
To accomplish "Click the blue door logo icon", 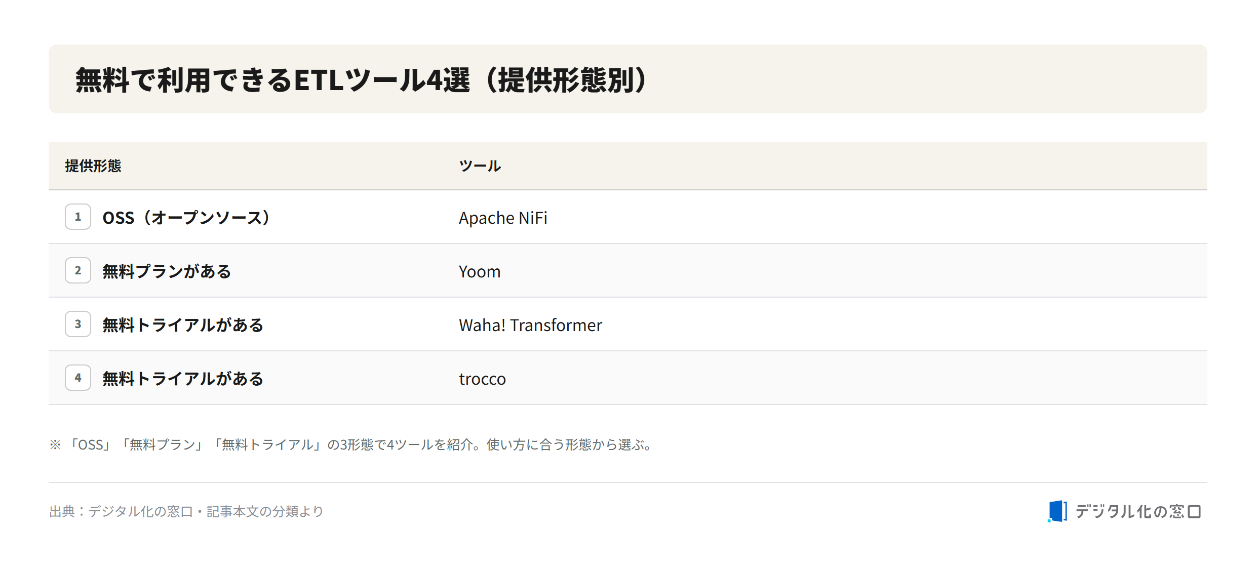I will tap(1057, 511).
